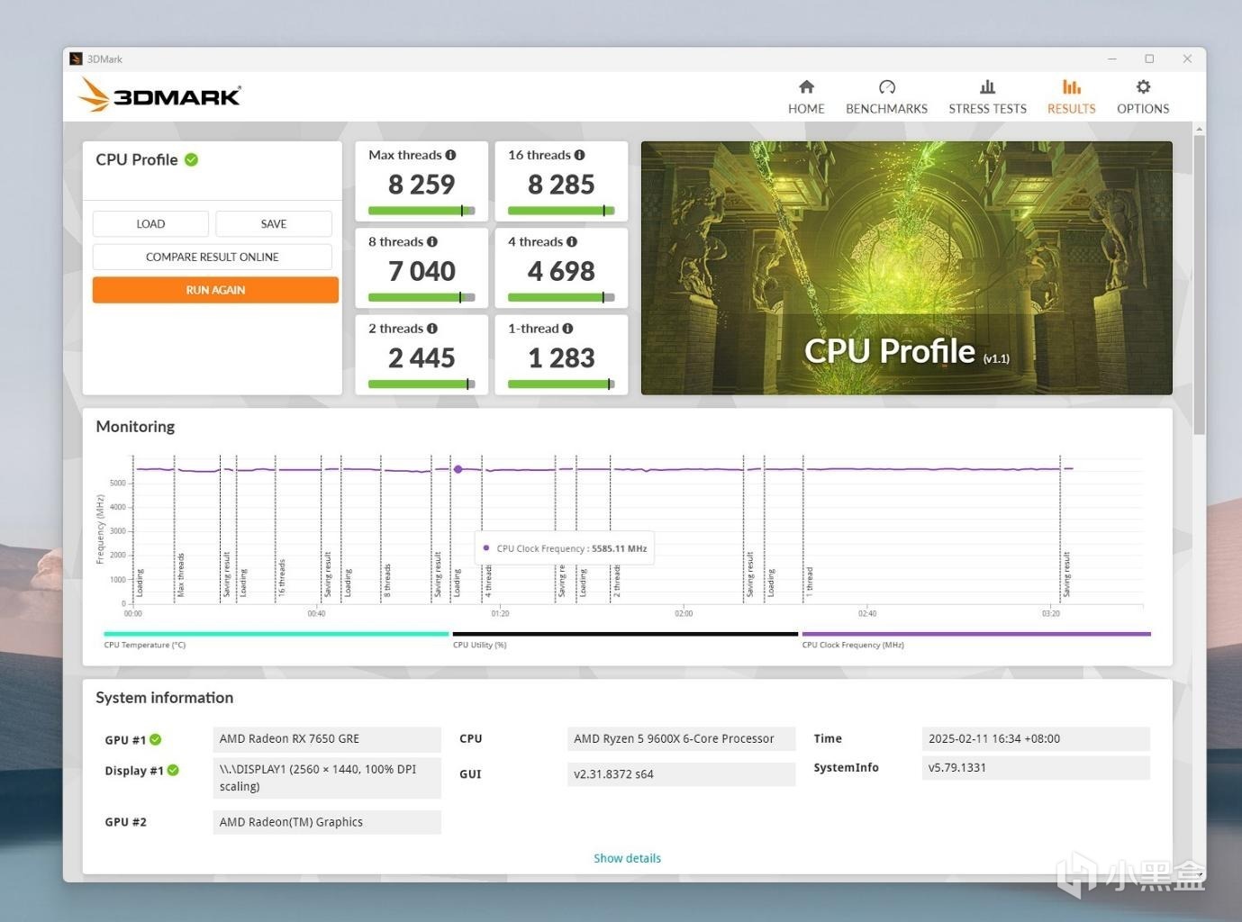
Task: Open the Show details link
Action: click(627, 858)
